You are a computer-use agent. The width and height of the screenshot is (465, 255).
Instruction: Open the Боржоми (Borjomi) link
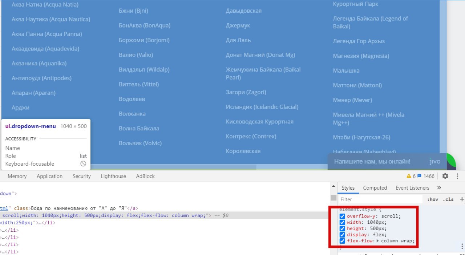tap(144, 40)
